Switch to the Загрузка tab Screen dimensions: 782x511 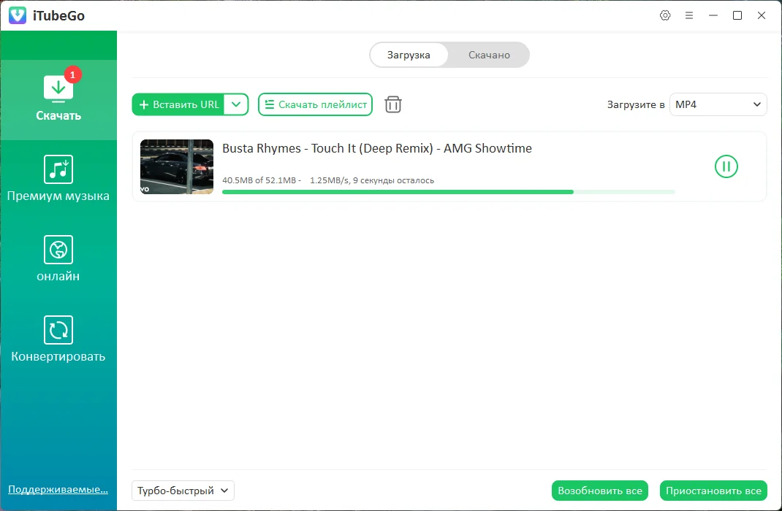[409, 55]
